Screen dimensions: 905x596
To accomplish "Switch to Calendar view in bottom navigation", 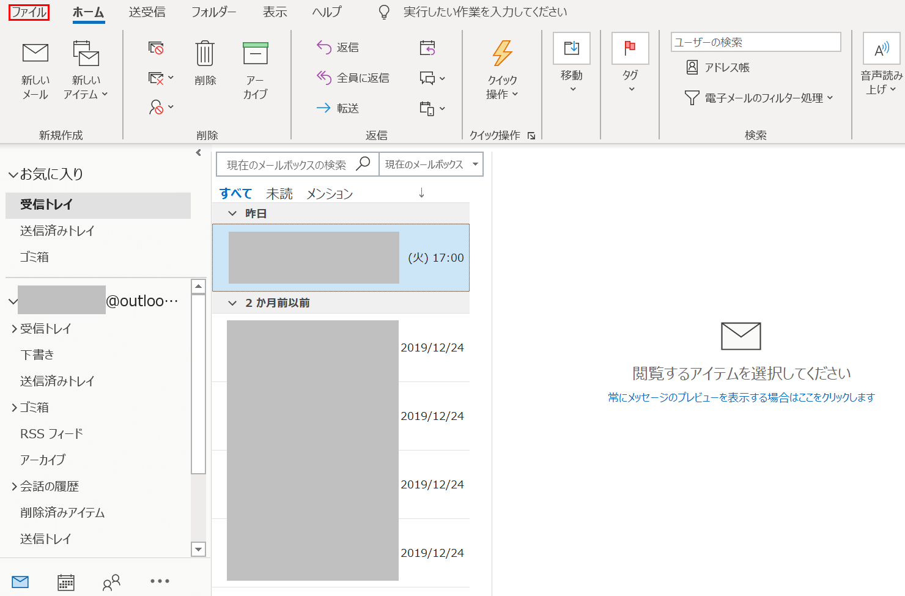I will (x=66, y=582).
